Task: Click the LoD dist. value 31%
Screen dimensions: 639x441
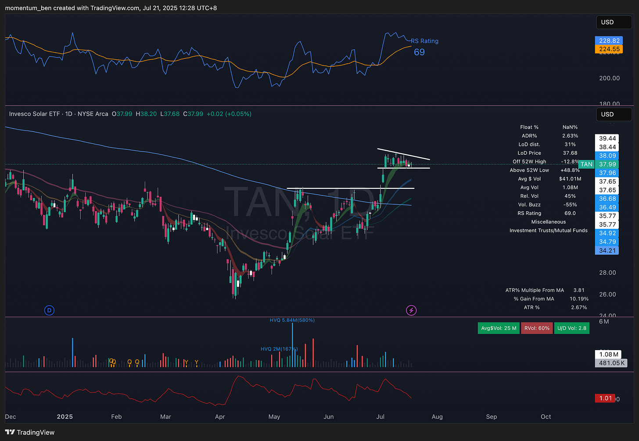Action: (570, 145)
